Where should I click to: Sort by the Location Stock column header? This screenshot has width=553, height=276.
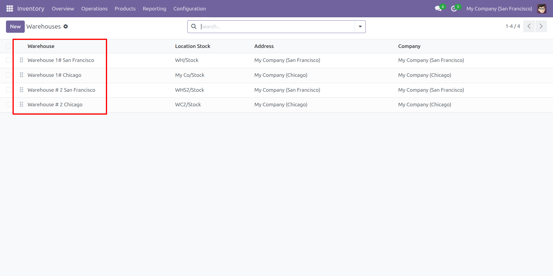(193, 46)
